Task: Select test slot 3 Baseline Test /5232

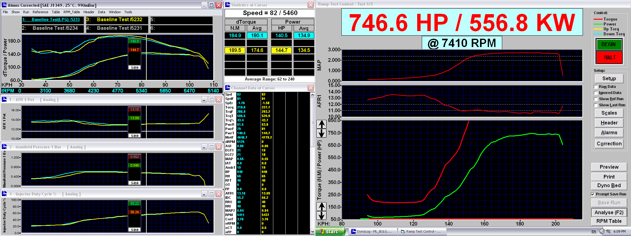Action: tap(117, 20)
